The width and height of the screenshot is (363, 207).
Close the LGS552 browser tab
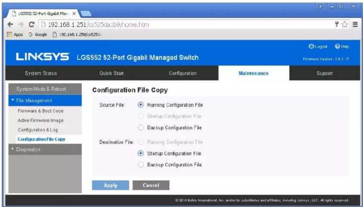74,14
